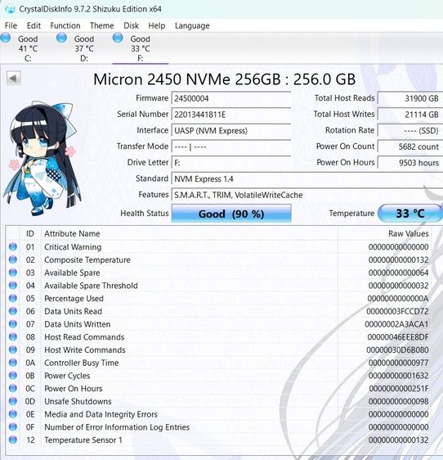Go to previous disk with back arrow
This screenshot has height=460, width=443.
point(13,78)
